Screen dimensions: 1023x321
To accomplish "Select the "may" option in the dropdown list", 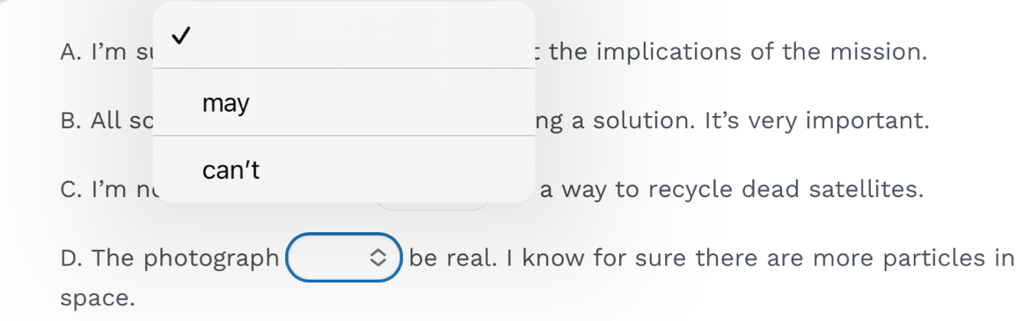I will pos(344,102).
